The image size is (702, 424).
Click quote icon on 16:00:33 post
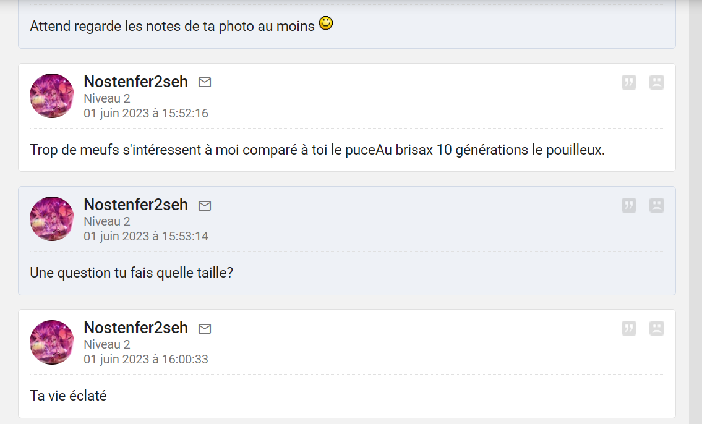click(x=629, y=328)
